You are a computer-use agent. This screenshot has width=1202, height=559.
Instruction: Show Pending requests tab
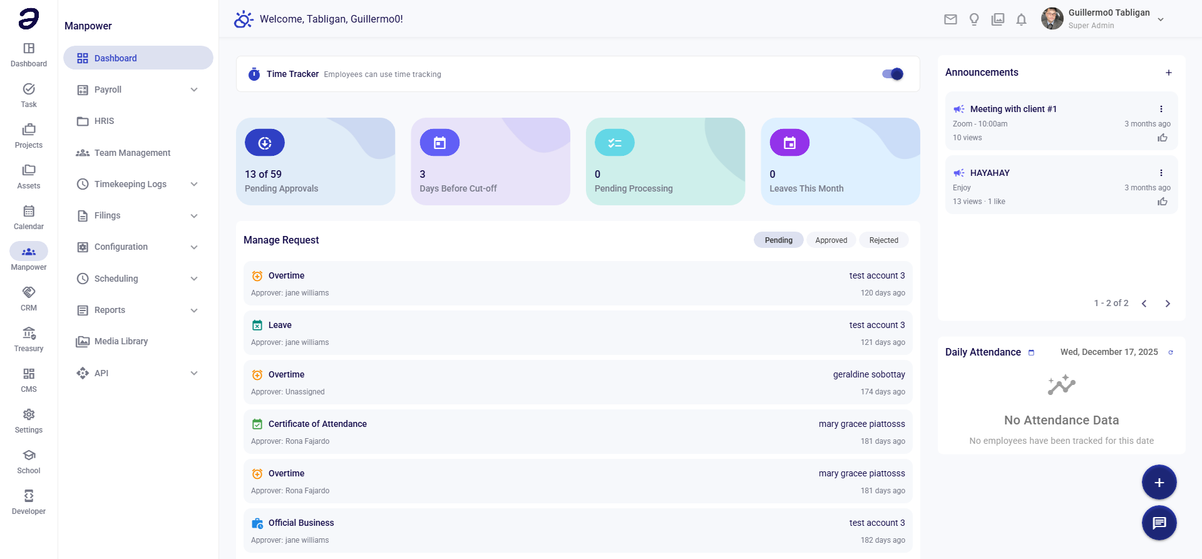click(778, 240)
